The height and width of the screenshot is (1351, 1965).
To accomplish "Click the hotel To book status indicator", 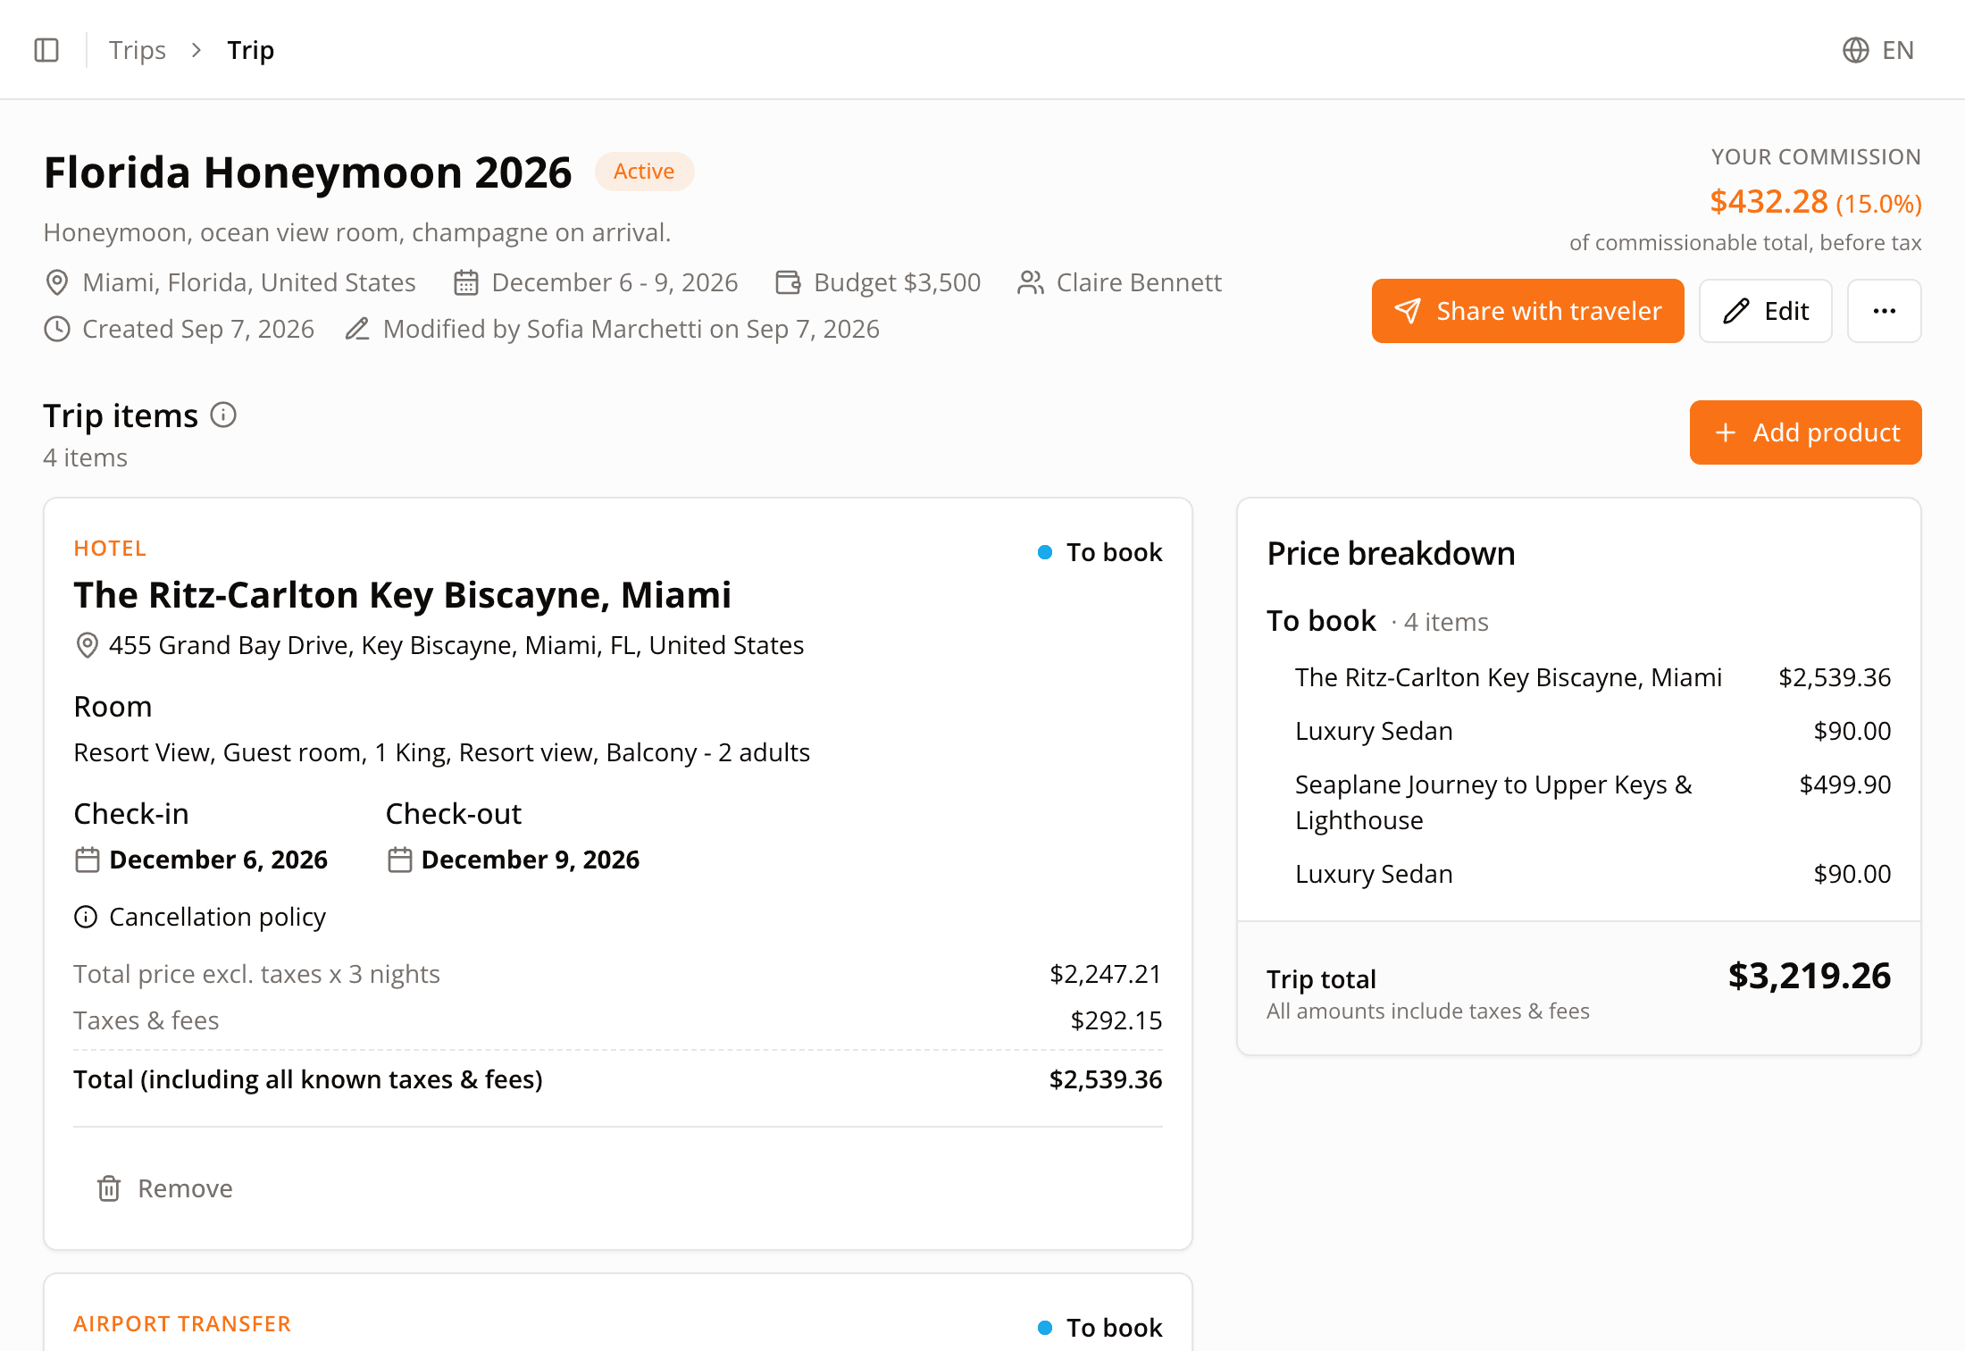I will [x=1100, y=552].
